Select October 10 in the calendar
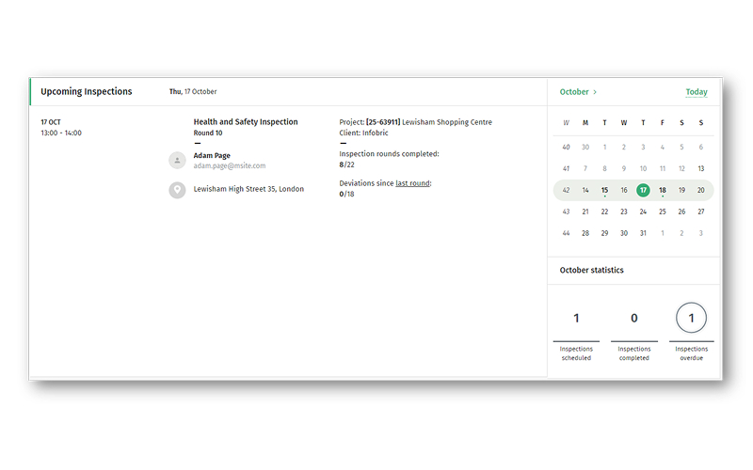Image resolution: width=753 pixels, height=470 pixels. click(x=643, y=168)
